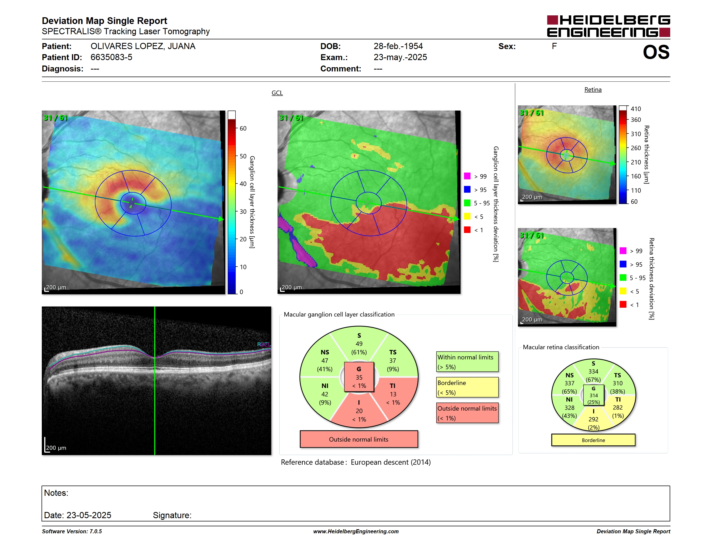Click inside the Notes field
The width and height of the screenshot is (712, 550).
(356, 503)
